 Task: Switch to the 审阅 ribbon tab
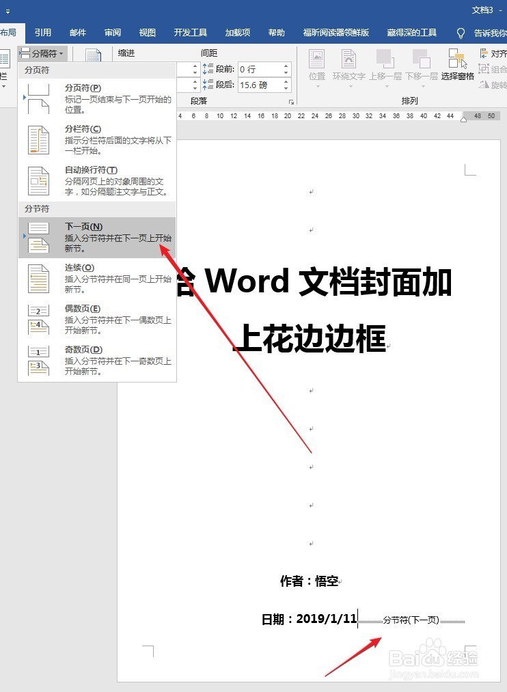(113, 33)
